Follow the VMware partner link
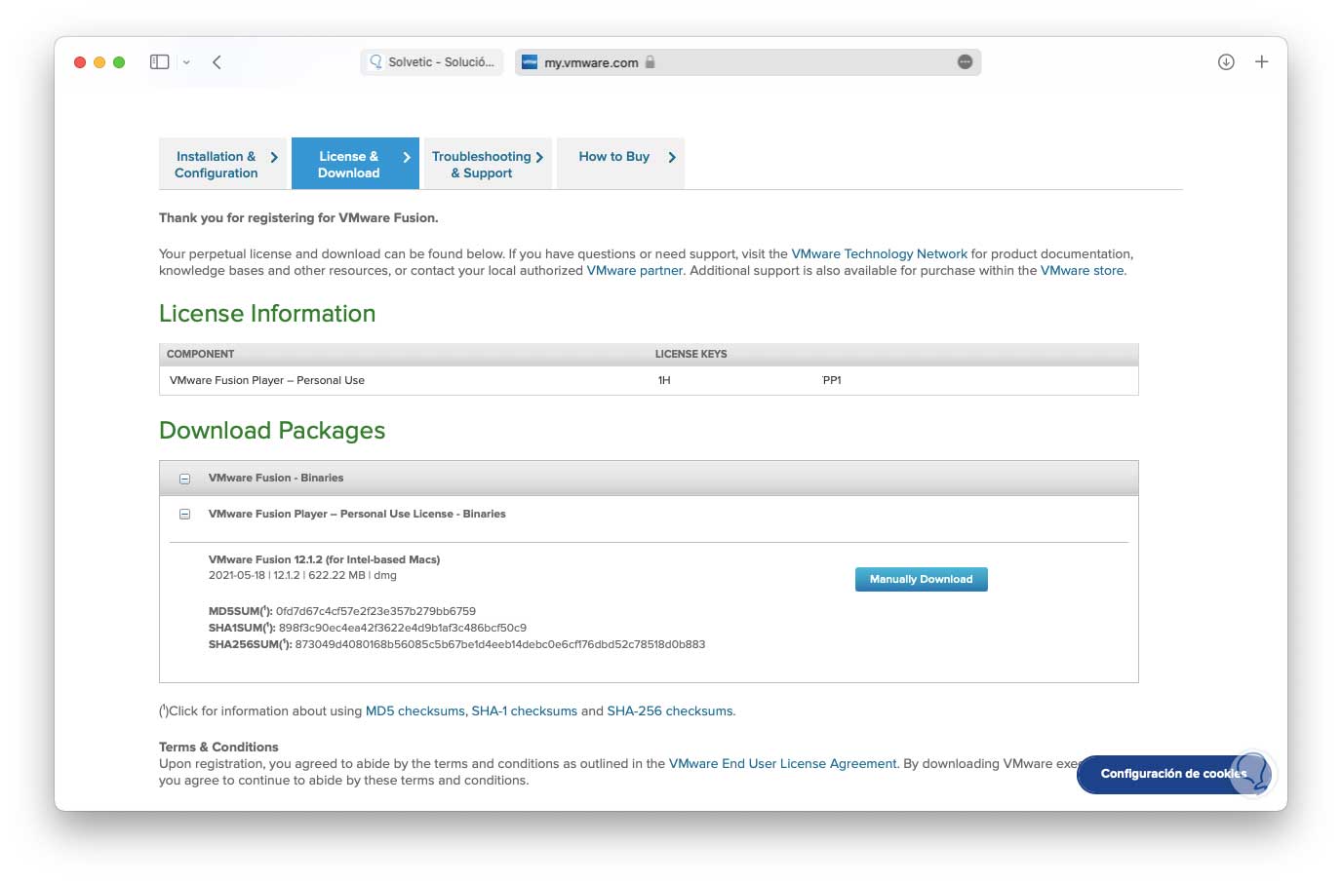This screenshot has width=1342, height=883. pos(635,270)
